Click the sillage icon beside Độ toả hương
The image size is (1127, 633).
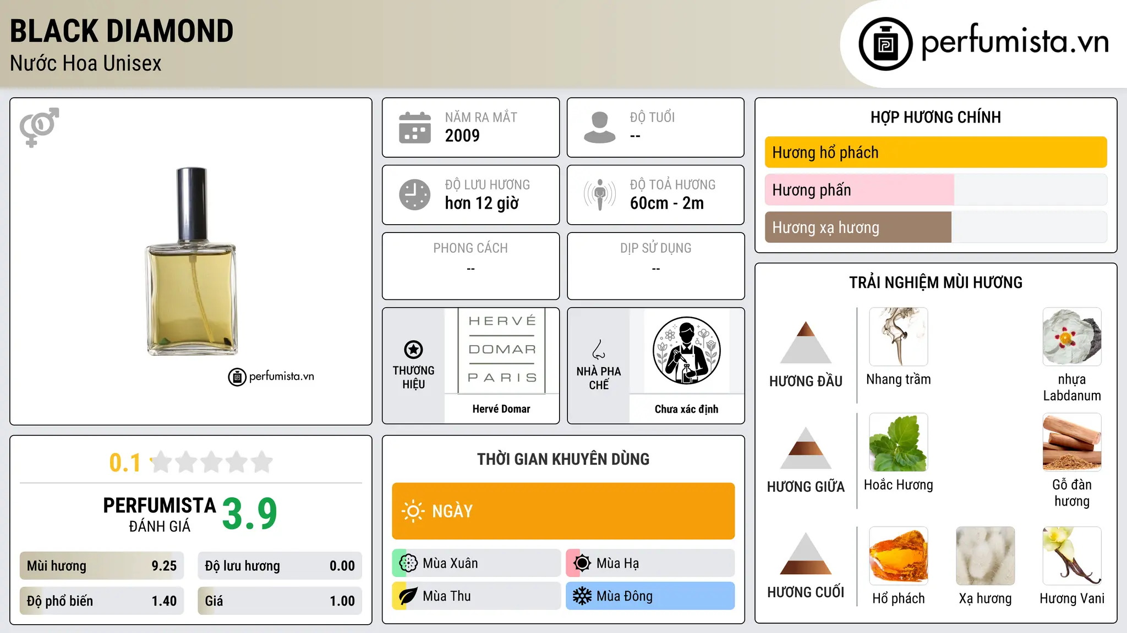tap(600, 195)
